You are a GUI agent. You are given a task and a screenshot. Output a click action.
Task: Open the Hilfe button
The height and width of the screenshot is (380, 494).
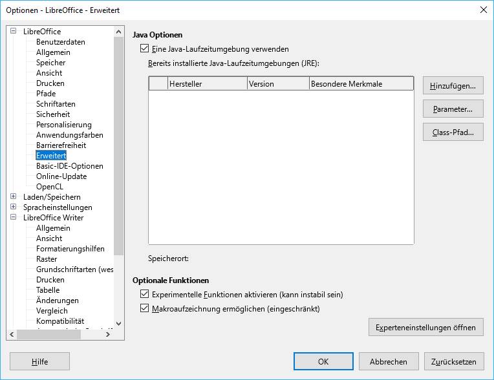pos(39,361)
